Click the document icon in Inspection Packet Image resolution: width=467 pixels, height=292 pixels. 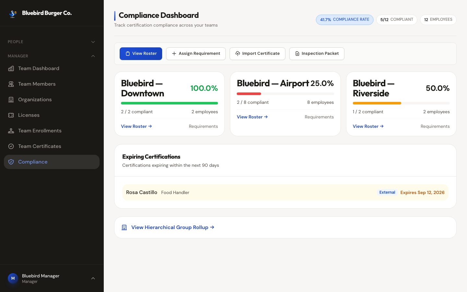pyautogui.click(x=297, y=54)
